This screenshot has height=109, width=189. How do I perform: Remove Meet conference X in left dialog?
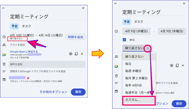[82, 54]
